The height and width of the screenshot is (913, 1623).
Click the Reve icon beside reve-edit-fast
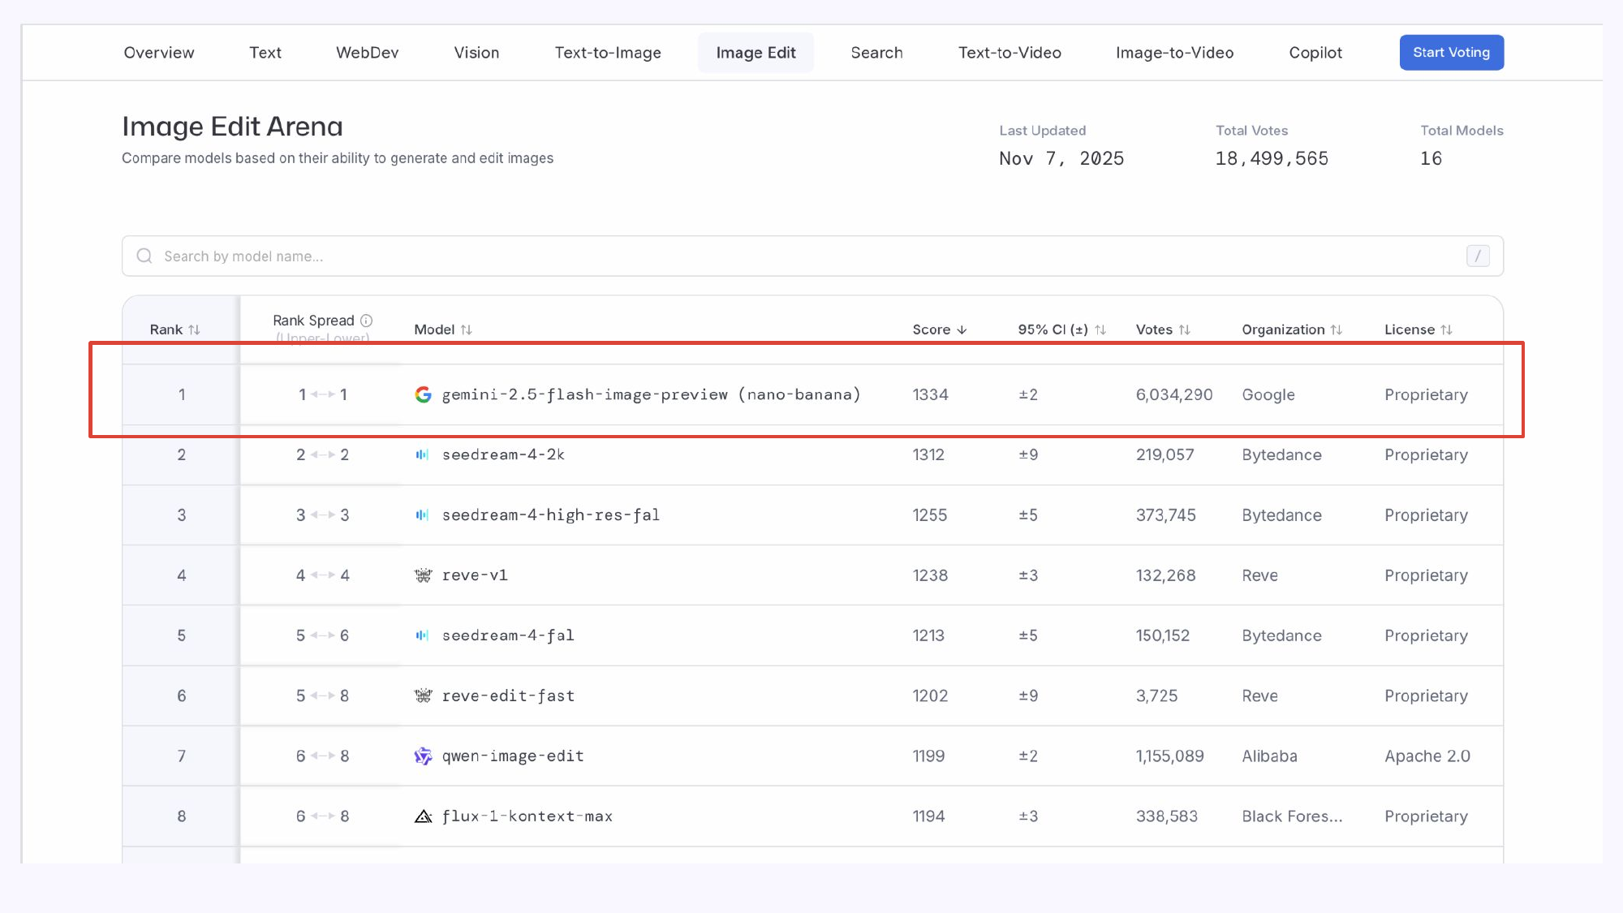[423, 696]
